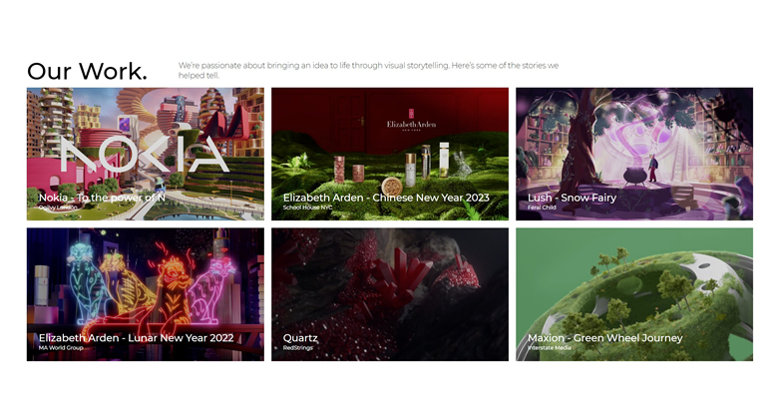Open the Lush Snow Fairy project thumbnail
The image size is (778, 419).
pos(634,154)
